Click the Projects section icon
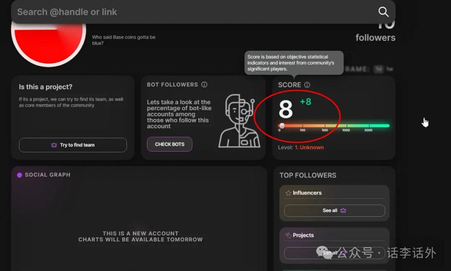The image size is (451, 271). 288,235
